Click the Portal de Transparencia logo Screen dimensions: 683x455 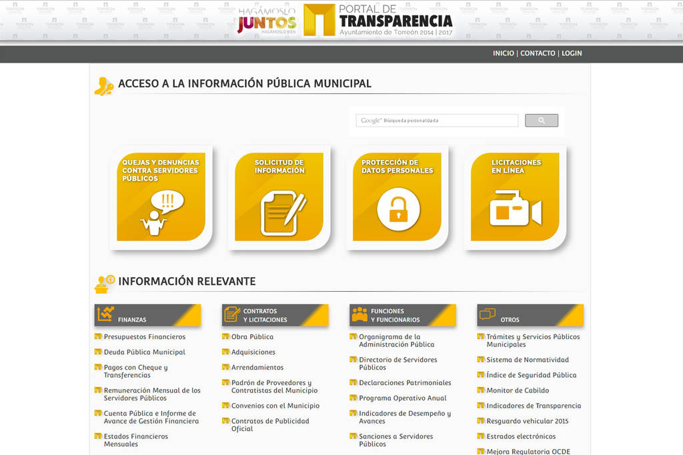(x=378, y=21)
